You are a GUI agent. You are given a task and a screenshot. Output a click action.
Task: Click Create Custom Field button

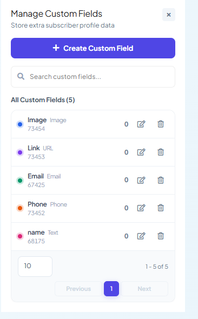click(93, 48)
